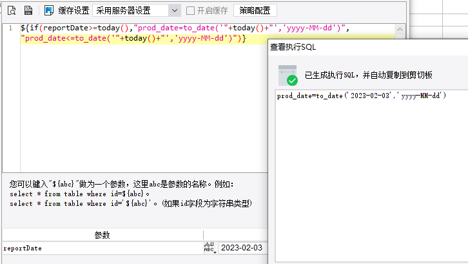Click the 缓存设置 label
The image size is (468, 264).
point(73,11)
